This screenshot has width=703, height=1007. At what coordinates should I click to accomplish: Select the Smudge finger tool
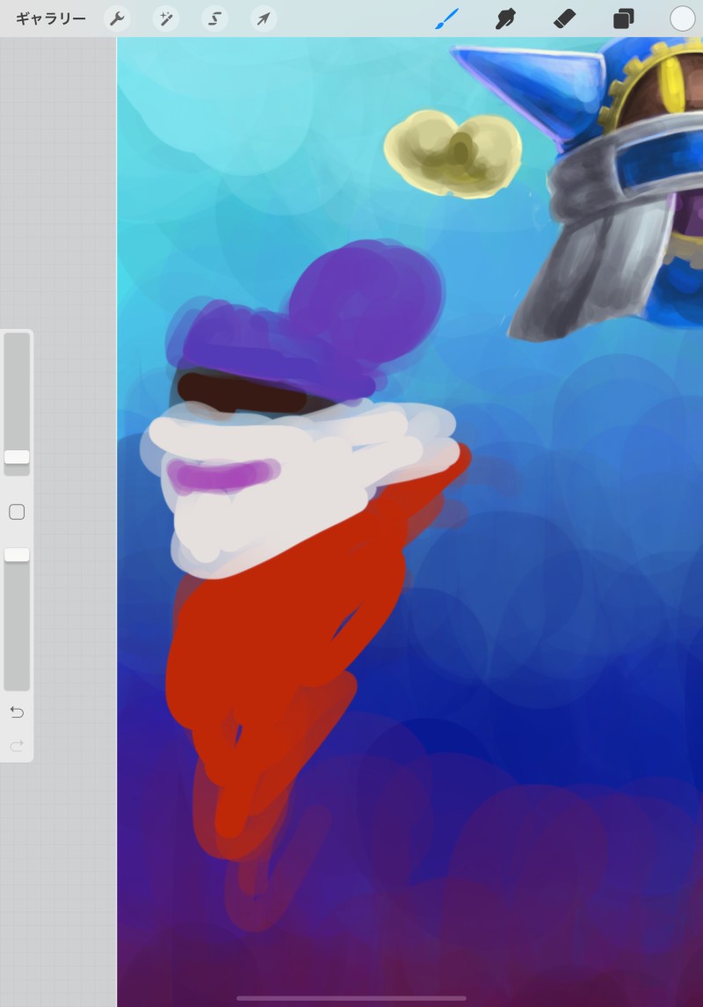tap(505, 18)
